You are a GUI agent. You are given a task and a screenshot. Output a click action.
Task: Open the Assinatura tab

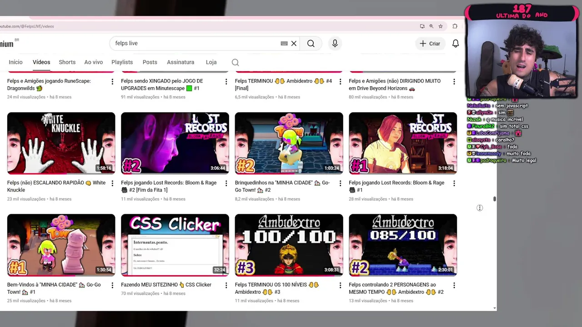coord(181,62)
